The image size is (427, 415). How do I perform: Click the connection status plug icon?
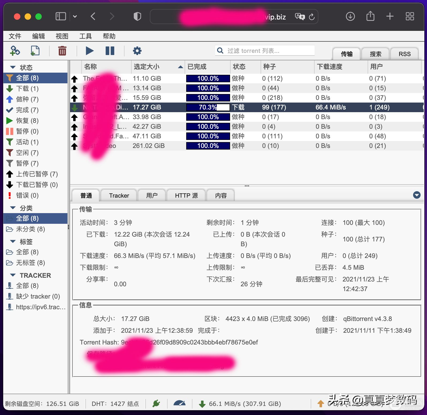[x=156, y=404]
